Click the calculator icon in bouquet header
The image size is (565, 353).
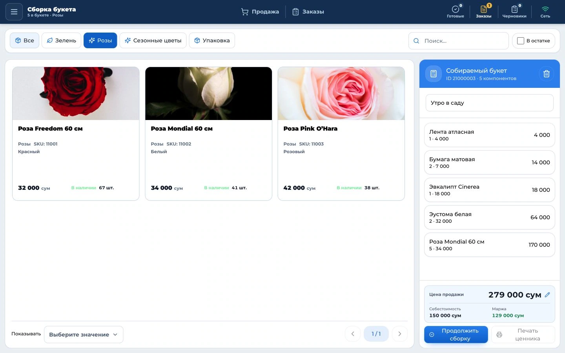pos(434,74)
